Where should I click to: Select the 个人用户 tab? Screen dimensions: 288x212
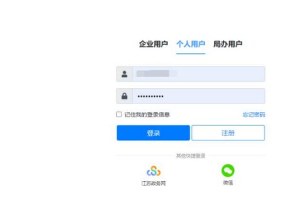pyautogui.click(x=190, y=44)
